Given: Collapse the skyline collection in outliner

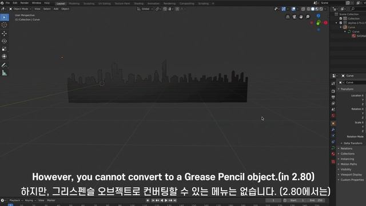Looking at the screenshot, I should [336, 23].
